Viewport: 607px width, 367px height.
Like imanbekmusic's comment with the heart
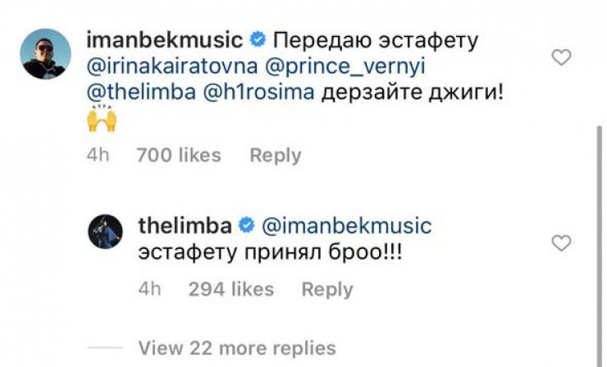point(561,57)
